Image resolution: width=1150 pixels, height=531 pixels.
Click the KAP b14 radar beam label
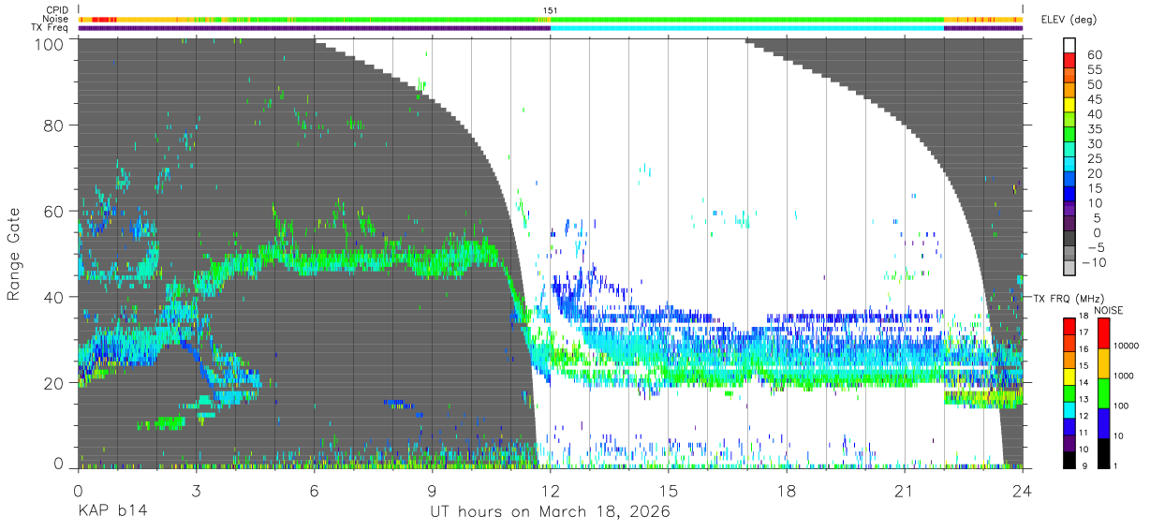click(111, 512)
